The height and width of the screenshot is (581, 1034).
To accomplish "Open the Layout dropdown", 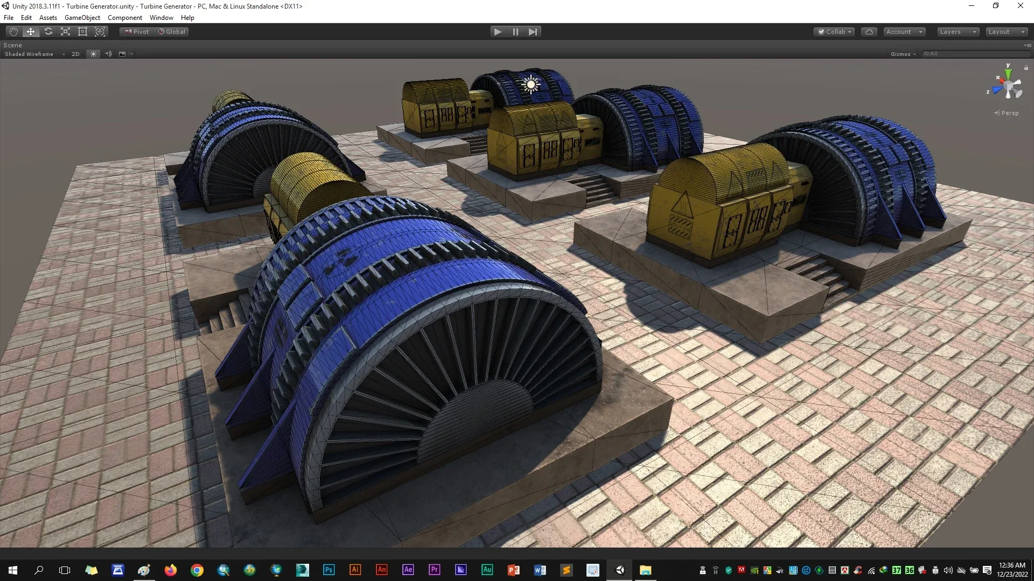I will tap(1007, 32).
